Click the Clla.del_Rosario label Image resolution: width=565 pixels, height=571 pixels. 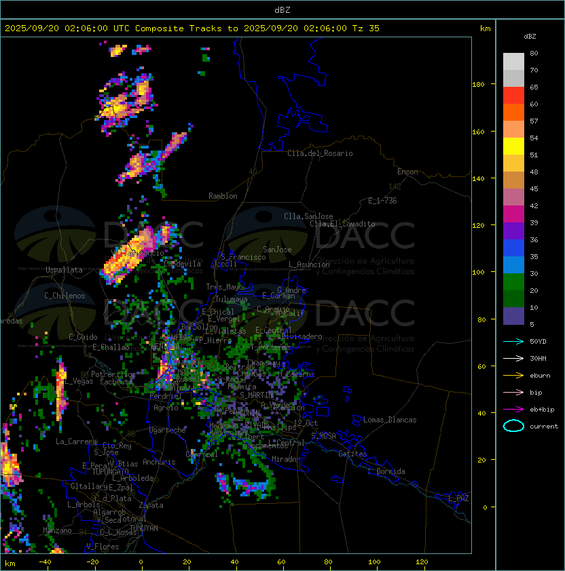(x=320, y=153)
